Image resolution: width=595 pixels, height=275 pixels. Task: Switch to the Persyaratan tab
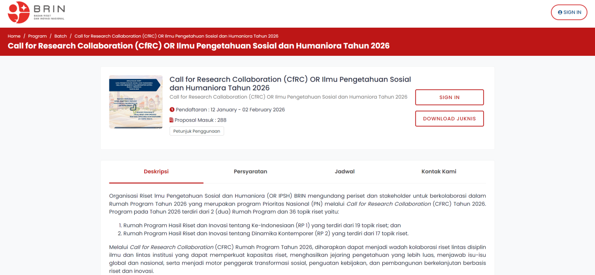click(250, 172)
